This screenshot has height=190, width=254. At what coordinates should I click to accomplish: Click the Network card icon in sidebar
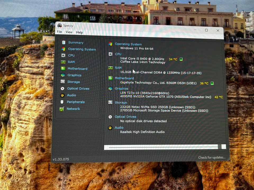click(x=62, y=109)
